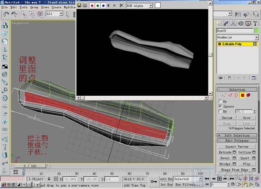The height and width of the screenshot is (189, 261).
Task: Toggle green channel in render window
Action: pos(98,6)
